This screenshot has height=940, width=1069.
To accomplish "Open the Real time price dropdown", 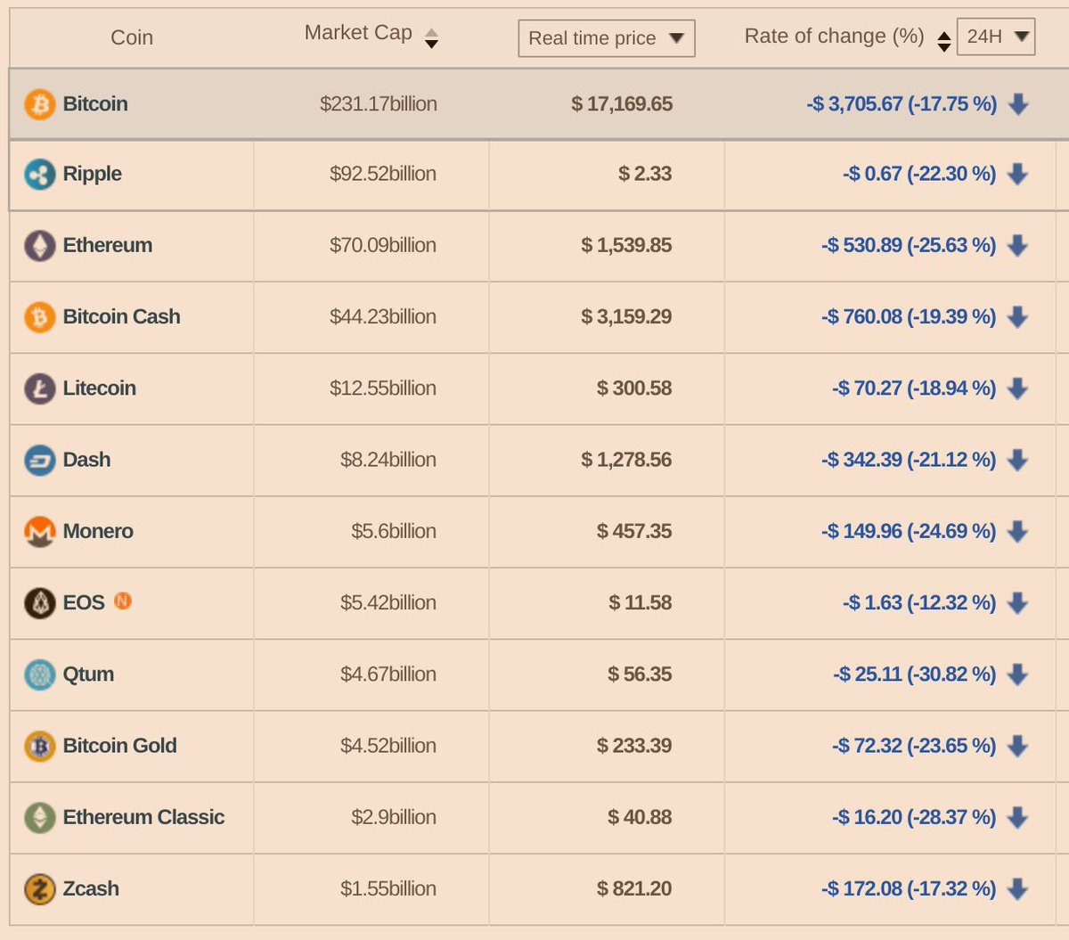I will tap(607, 38).
